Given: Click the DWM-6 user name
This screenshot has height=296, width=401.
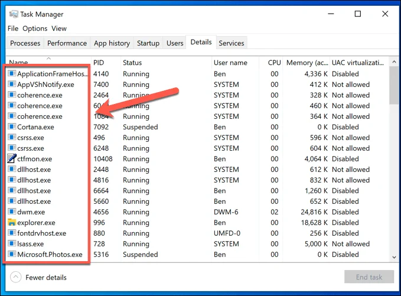Looking at the screenshot, I should point(226,212).
